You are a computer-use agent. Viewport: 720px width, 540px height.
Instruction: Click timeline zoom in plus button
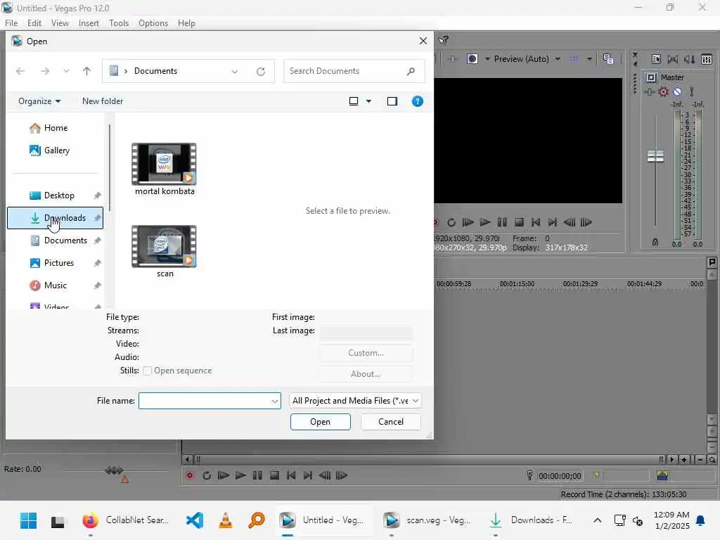684,459
